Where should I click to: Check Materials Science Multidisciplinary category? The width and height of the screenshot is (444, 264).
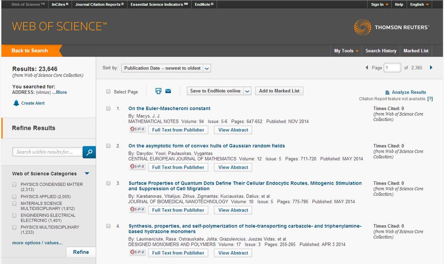click(14, 203)
